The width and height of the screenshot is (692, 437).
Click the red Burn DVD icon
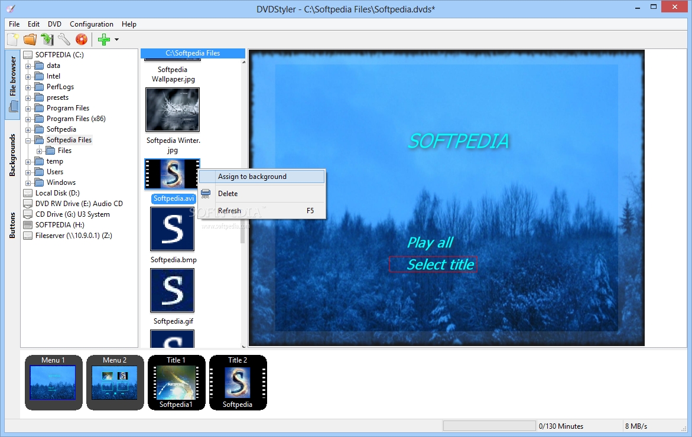[x=81, y=40]
